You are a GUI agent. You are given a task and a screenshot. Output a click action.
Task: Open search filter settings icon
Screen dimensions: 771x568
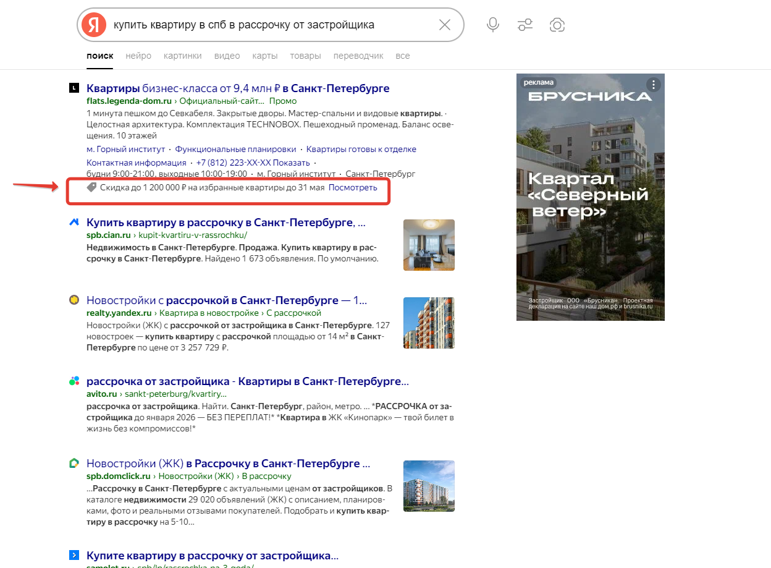point(525,25)
